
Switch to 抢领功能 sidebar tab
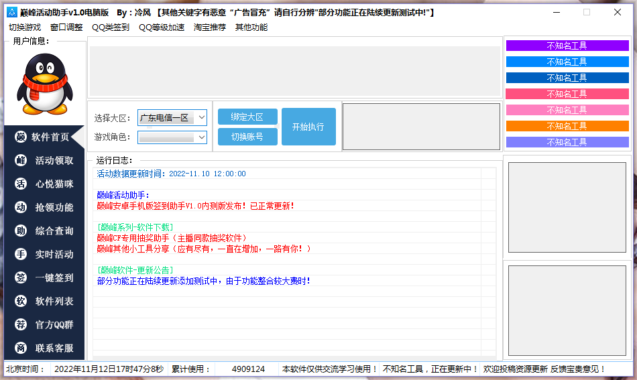coord(44,207)
